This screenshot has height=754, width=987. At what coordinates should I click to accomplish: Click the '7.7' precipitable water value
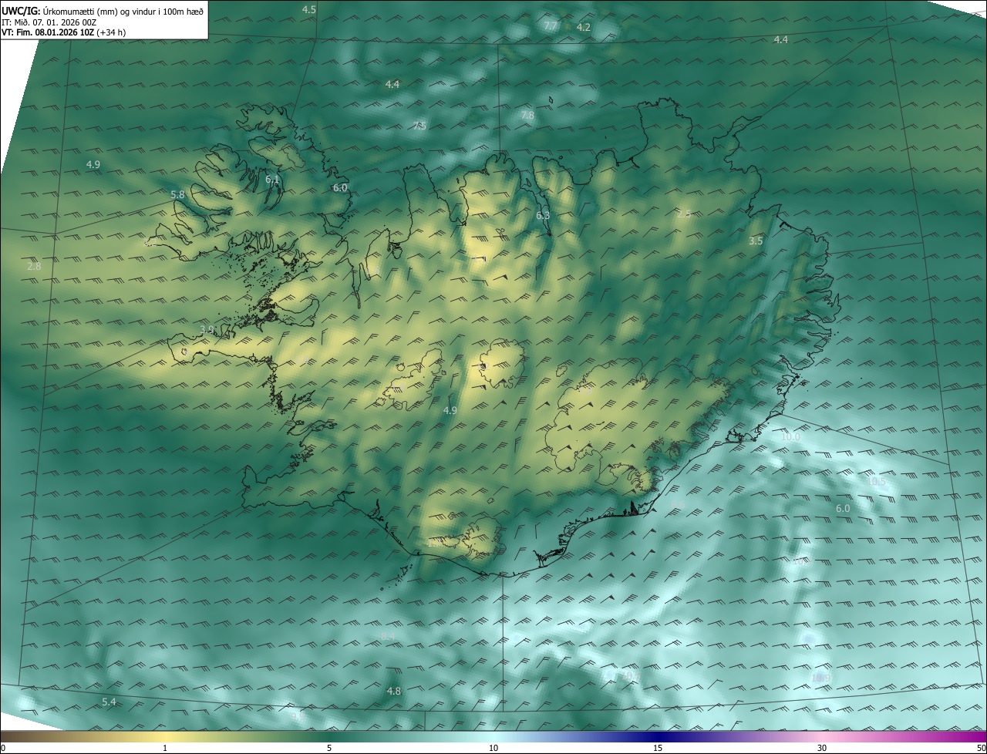click(x=551, y=26)
